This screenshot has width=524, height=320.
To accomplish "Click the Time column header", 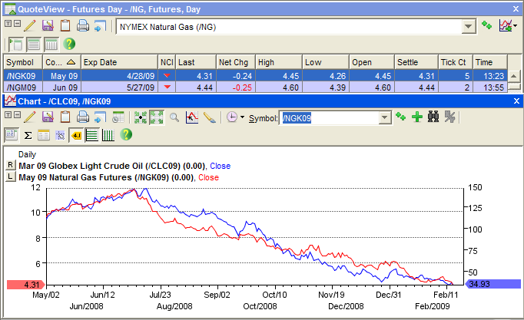I will pyautogui.click(x=490, y=62).
